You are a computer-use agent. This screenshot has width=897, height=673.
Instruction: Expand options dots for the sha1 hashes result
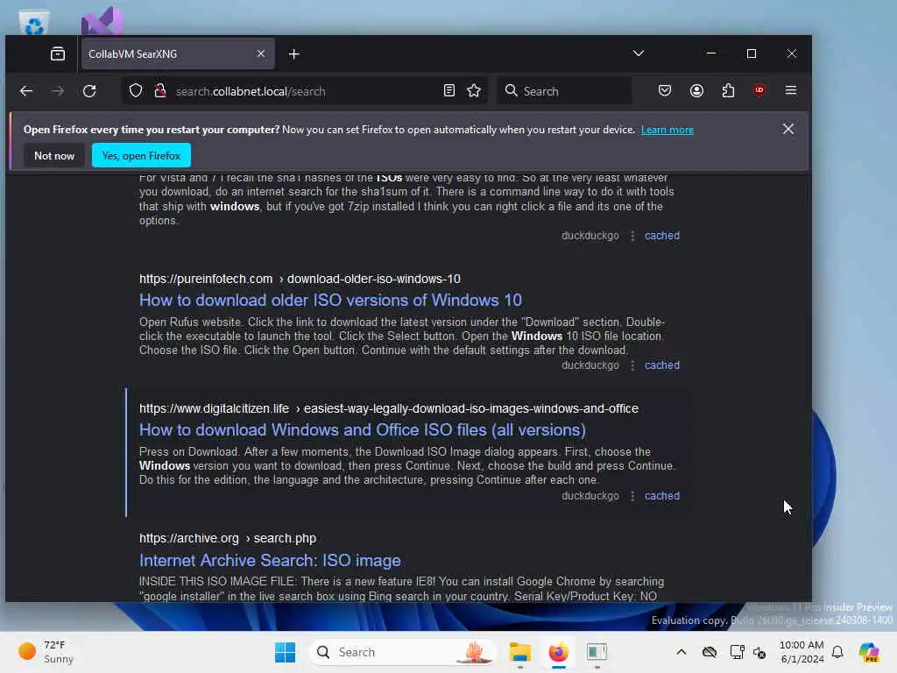pyautogui.click(x=632, y=236)
